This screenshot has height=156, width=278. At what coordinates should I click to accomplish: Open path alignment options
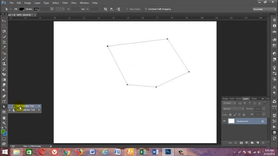(x=112, y=9)
